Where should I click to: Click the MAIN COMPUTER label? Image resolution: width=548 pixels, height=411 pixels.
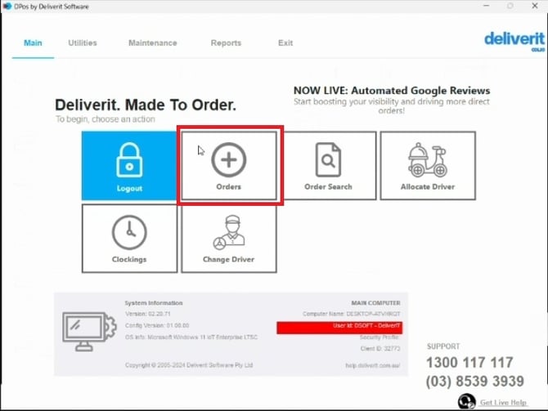pyautogui.click(x=375, y=303)
